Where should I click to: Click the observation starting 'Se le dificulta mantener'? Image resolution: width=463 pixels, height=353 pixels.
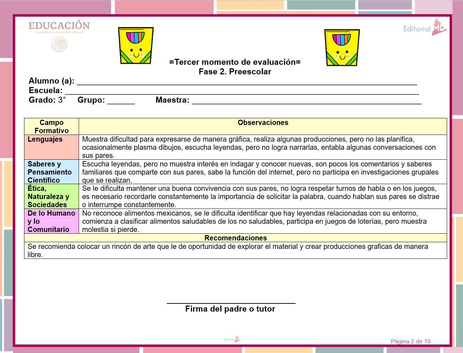click(x=263, y=197)
